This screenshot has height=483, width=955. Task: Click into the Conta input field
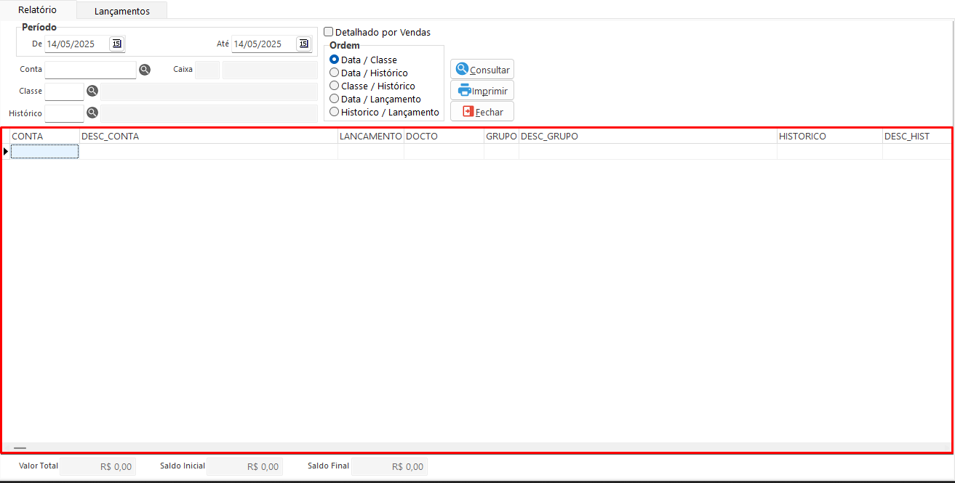(x=90, y=70)
